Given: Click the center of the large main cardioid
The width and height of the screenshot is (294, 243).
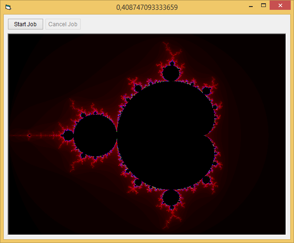Looking at the screenshot, I should (x=162, y=136).
